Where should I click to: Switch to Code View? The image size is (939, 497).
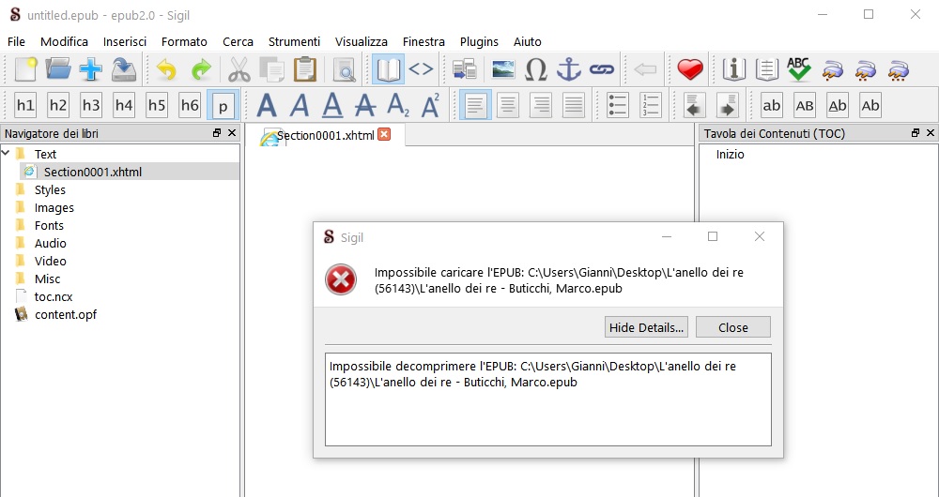tap(421, 69)
